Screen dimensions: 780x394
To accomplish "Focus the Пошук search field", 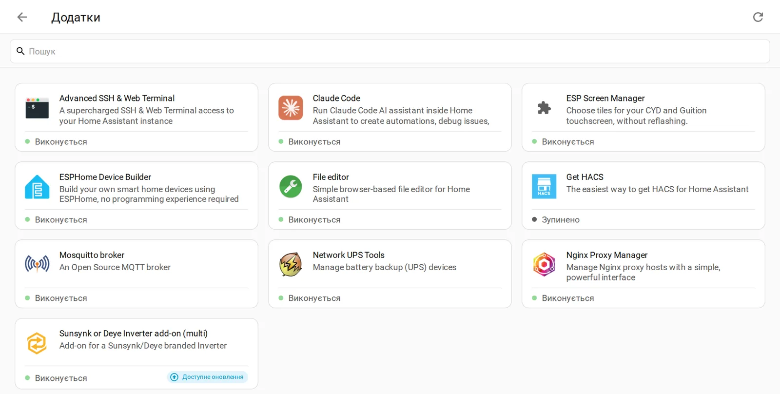I will coord(390,51).
